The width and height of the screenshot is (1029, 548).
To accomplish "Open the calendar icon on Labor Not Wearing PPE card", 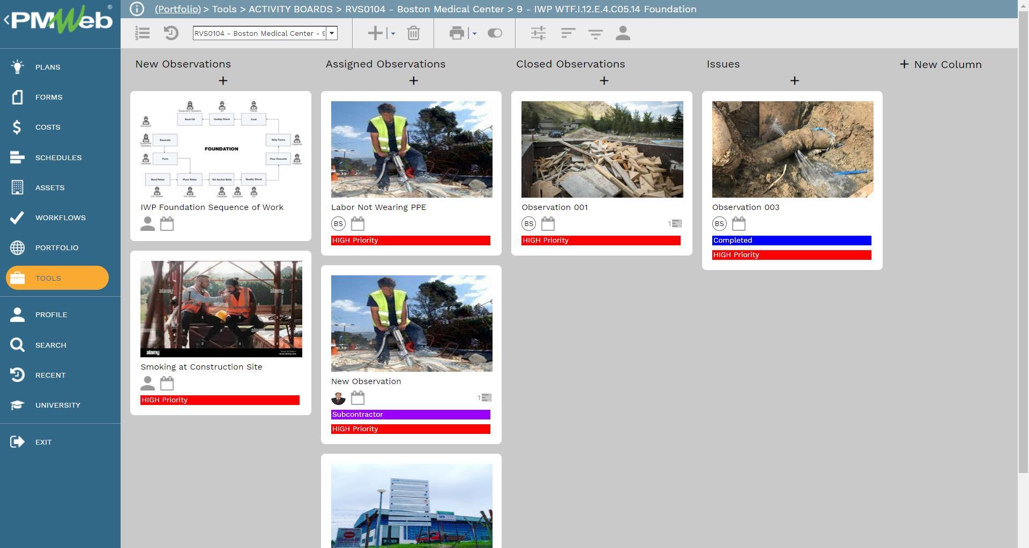I will (357, 223).
